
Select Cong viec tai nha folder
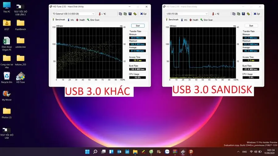click(6, 61)
